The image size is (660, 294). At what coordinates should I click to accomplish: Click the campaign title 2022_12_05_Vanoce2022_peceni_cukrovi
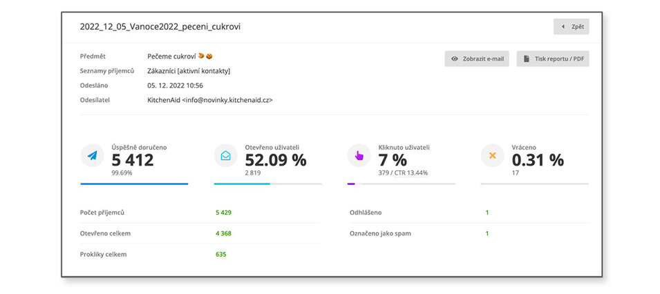tap(160, 27)
